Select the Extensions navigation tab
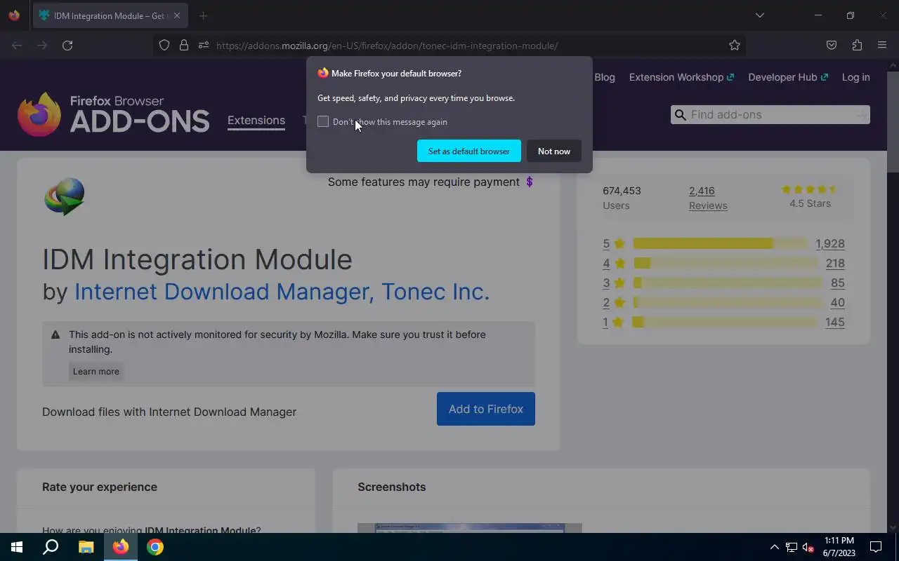Image resolution: width=899 pixels, height=561 pixels. coord(256,120)
